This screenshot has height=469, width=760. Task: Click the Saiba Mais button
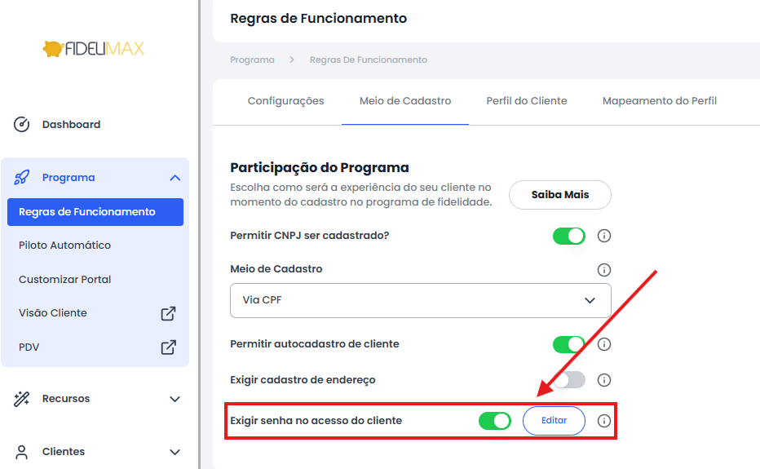tap(560, 195)
